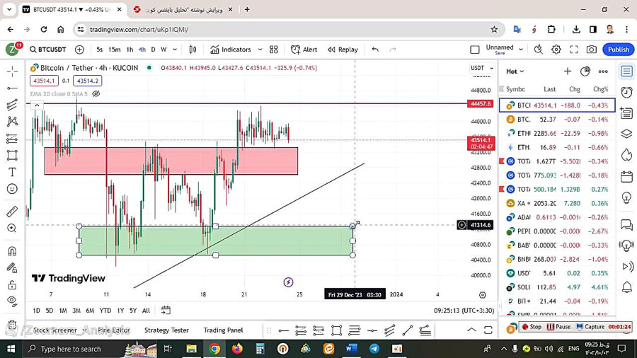
Task: Expand the indicator favorites dropdown arrow
Action: [x=260, y=50]
